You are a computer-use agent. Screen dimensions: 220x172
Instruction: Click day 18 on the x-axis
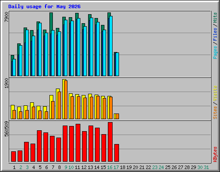click(122, 167)
